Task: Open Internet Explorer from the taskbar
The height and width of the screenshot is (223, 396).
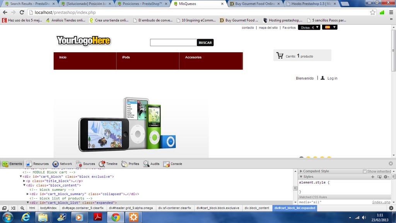Action: [26, 217]
